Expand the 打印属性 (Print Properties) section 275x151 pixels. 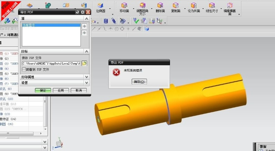(x=87, y=77)
